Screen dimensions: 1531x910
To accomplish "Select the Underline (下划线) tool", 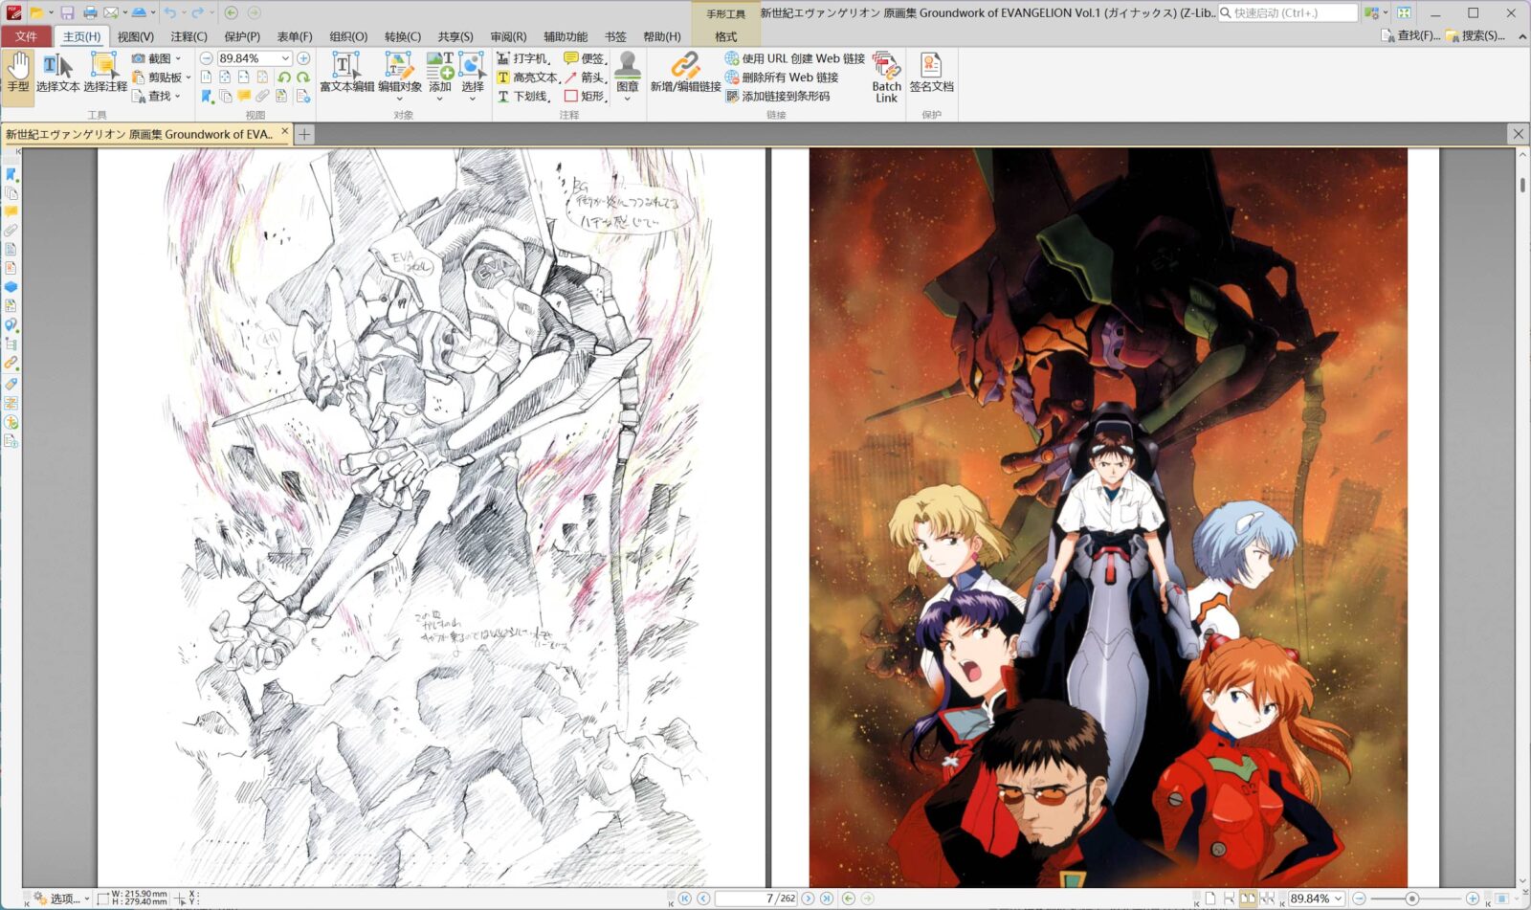I will 523,96.
